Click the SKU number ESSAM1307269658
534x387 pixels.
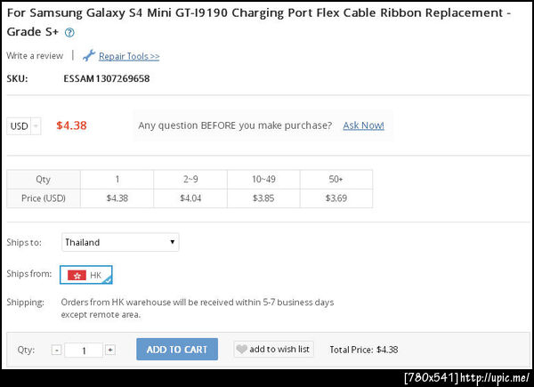[107, 78]
